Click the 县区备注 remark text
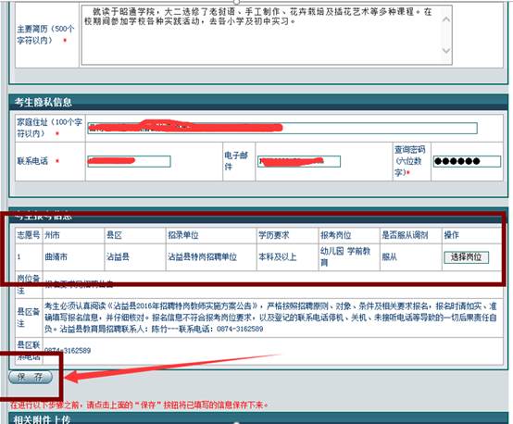Viewport: 513px width, 424px height. 270,318
